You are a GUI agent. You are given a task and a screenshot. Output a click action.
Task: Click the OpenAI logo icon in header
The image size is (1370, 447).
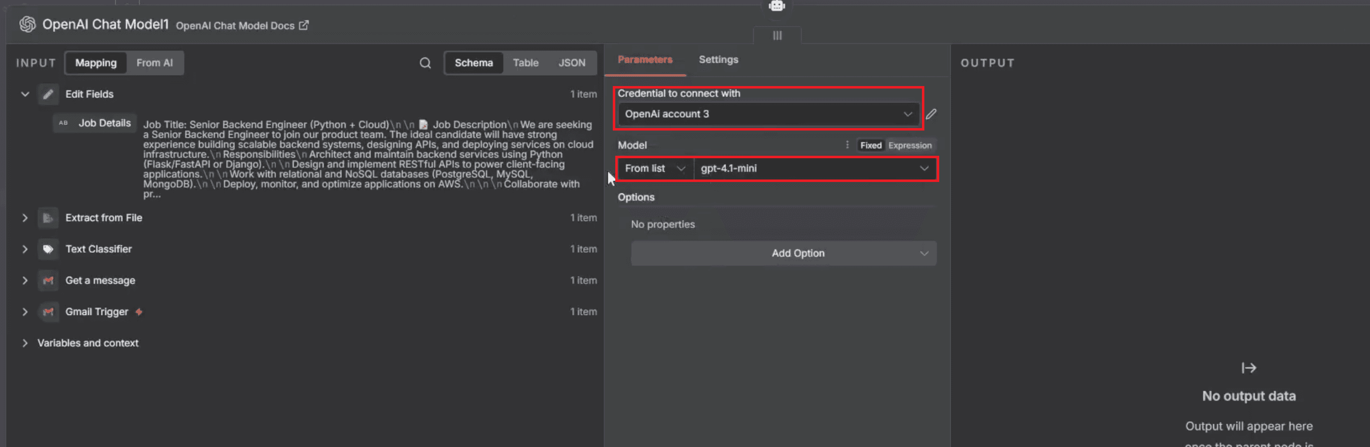click(27, 24)
